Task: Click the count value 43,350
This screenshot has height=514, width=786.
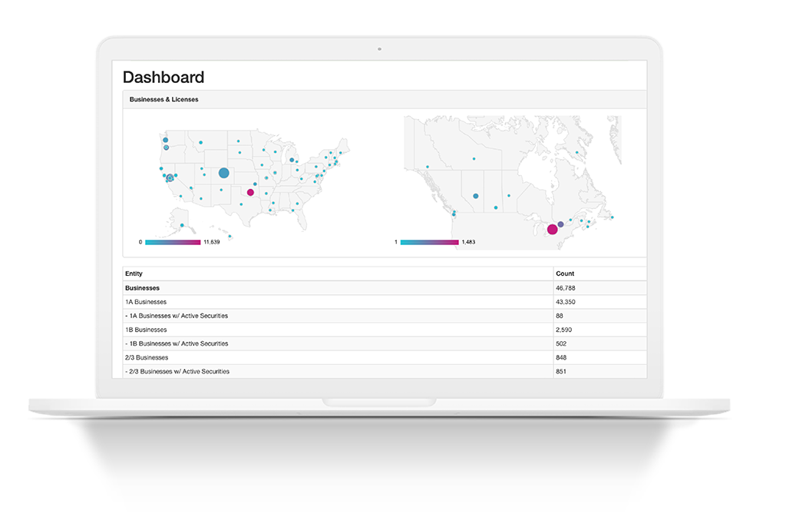Action: click(x=566, y=302)
